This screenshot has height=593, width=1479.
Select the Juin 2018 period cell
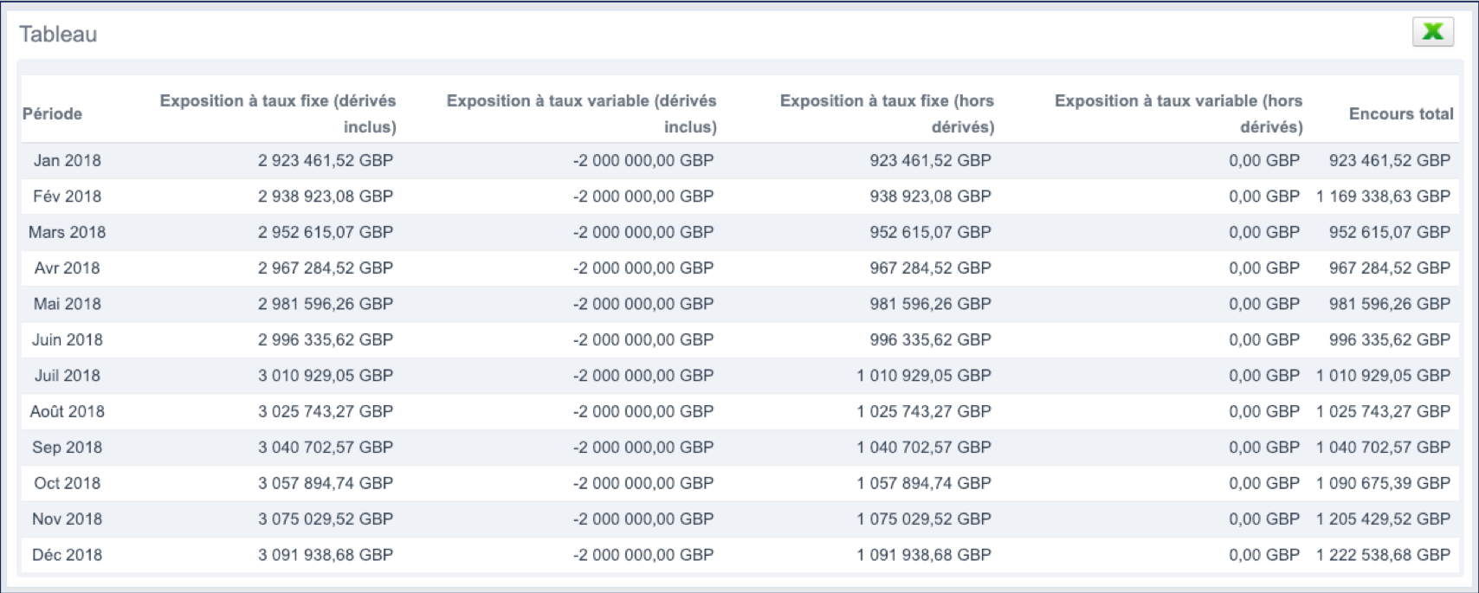(68, 340)
